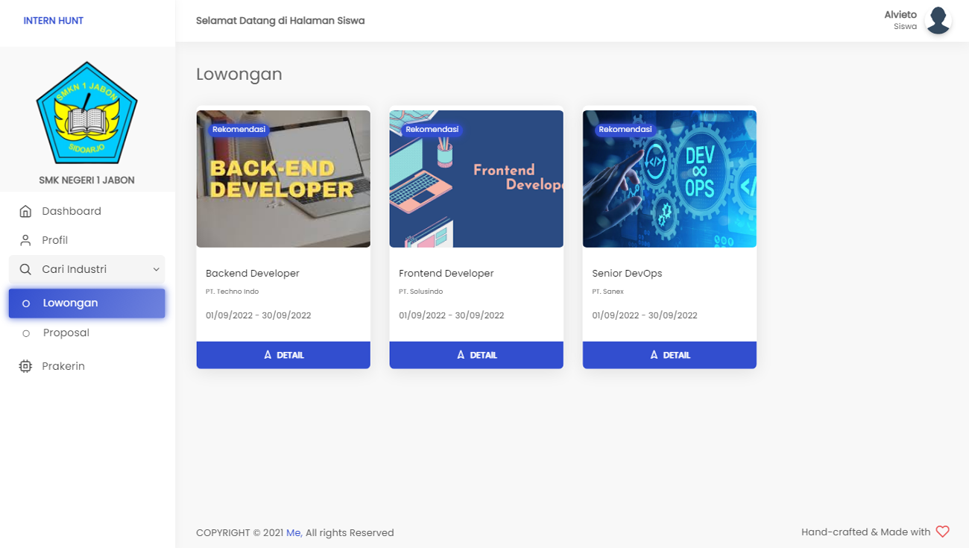Click the INTERN HUNT brand header

(x=53, y=20)
